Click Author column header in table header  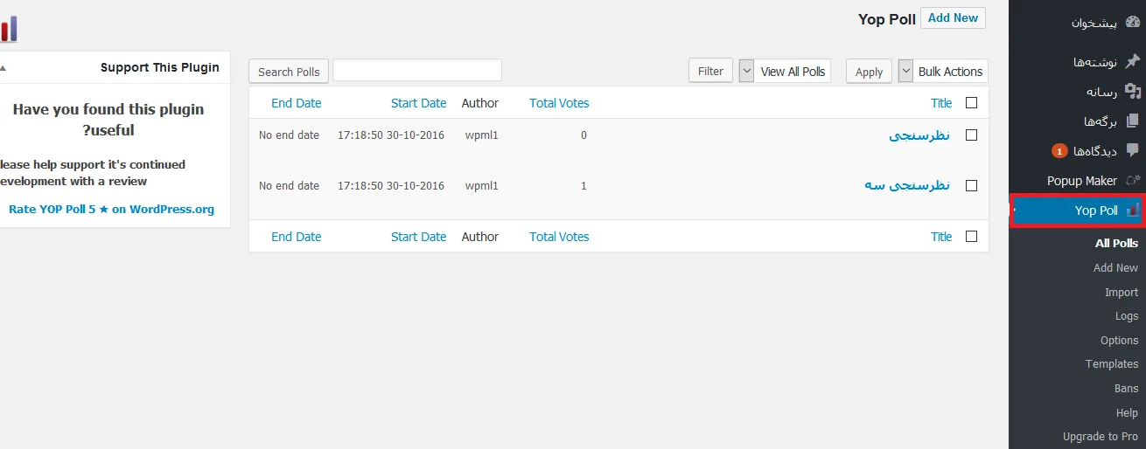pos(480,103)
